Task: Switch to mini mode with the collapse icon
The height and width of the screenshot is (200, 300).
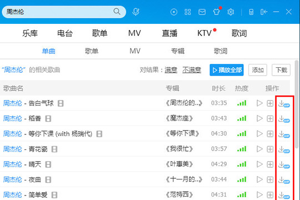Action: [264, 12]
